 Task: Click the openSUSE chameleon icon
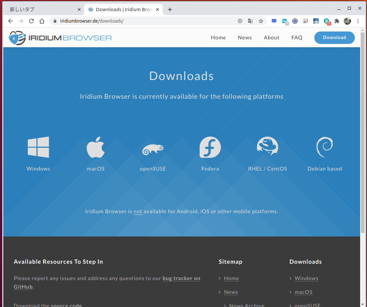pos(153,148)
